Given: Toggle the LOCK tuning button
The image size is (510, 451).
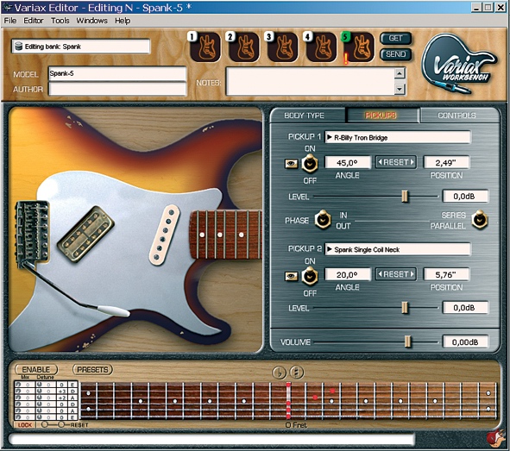Looking at the screenshot, I should (x=24, y=424).
